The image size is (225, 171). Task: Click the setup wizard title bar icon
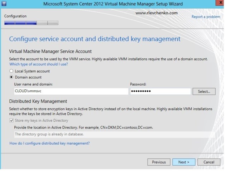(x=4, y=4)
